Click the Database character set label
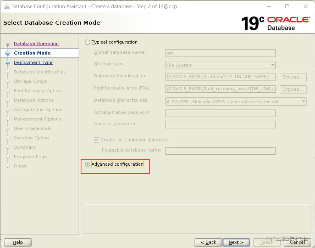315x248 pixels. point(121,100)
